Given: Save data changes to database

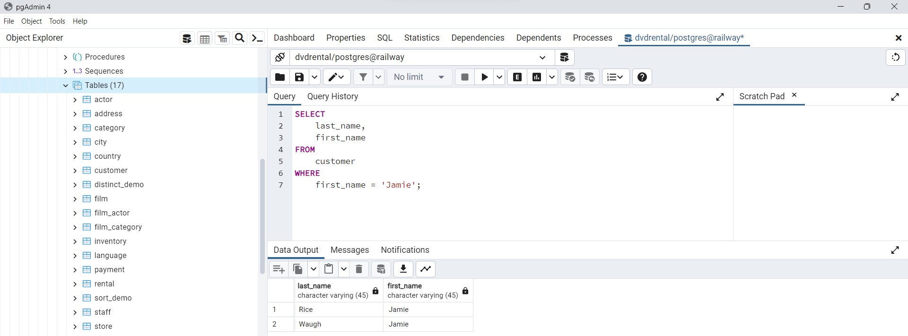Looking at the screenshot, I should coord(381,269).
